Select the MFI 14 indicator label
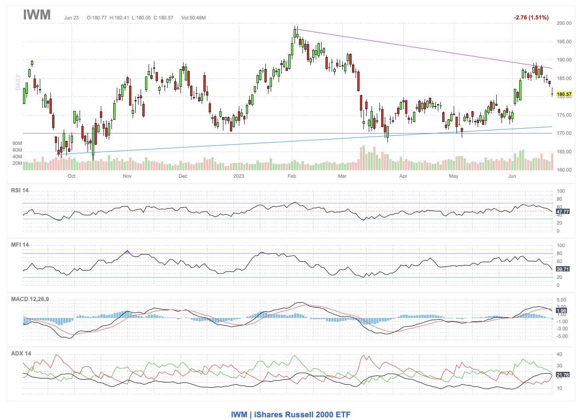582x420 pixels. [20, 245]
